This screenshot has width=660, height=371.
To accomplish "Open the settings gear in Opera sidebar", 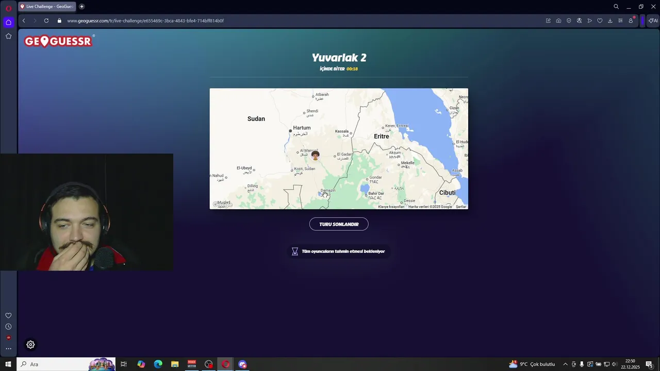I will coord(30,345).
